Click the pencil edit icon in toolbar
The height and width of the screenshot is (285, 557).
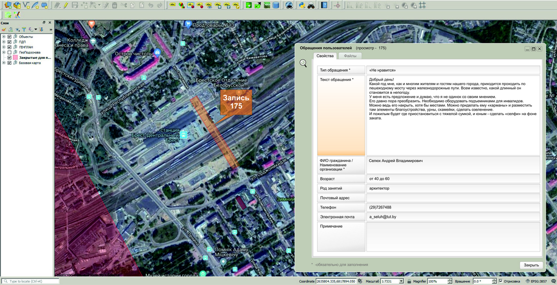[65, 5]
